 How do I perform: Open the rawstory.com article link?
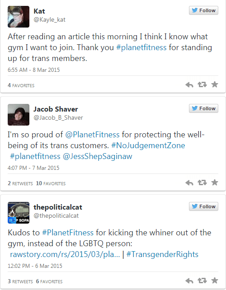[65, 254]
